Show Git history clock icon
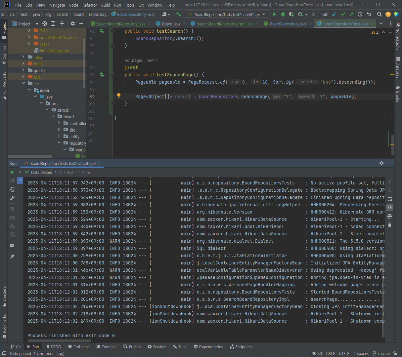402x357 pixels. click(360, 14)
